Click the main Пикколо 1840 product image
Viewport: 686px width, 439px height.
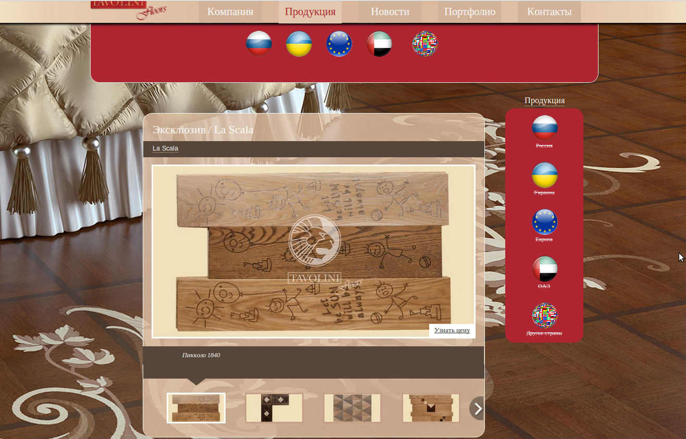click(x=314, y=252)
